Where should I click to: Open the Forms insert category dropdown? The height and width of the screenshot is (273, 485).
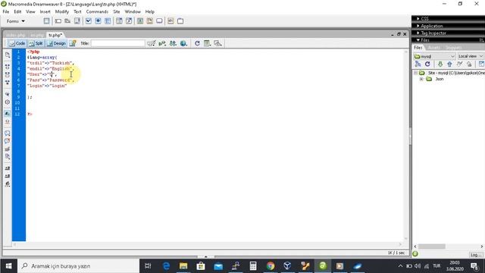[x=16, y=21]
